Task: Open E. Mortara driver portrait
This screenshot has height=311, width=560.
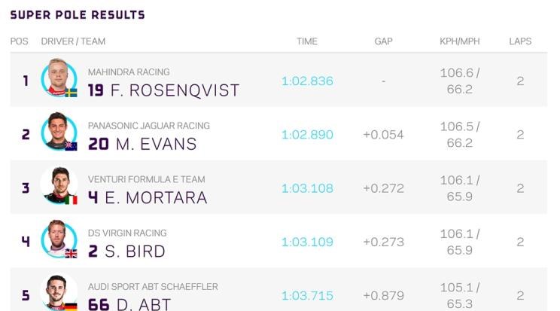Action: click(59, 185)
